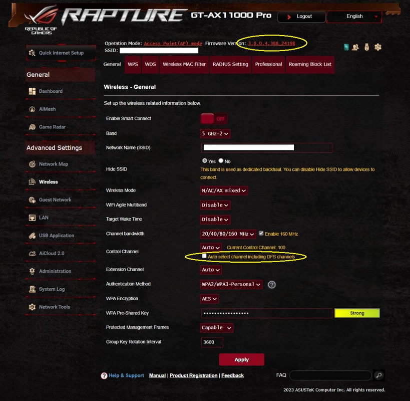Expand the Band 5 GHz-2 dropdown
410x401 pixels.
pyautogui.click(x=215, y=134)
